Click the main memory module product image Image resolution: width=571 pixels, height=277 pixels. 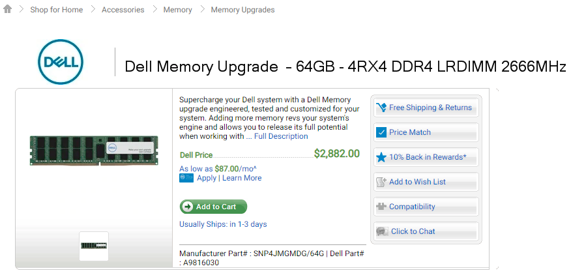(x=95, y=151)
